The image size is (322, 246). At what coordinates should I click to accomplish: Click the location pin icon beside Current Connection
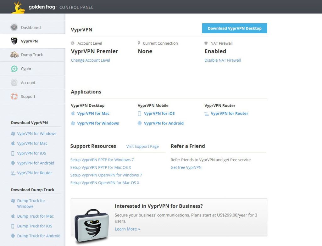[139, 43]
